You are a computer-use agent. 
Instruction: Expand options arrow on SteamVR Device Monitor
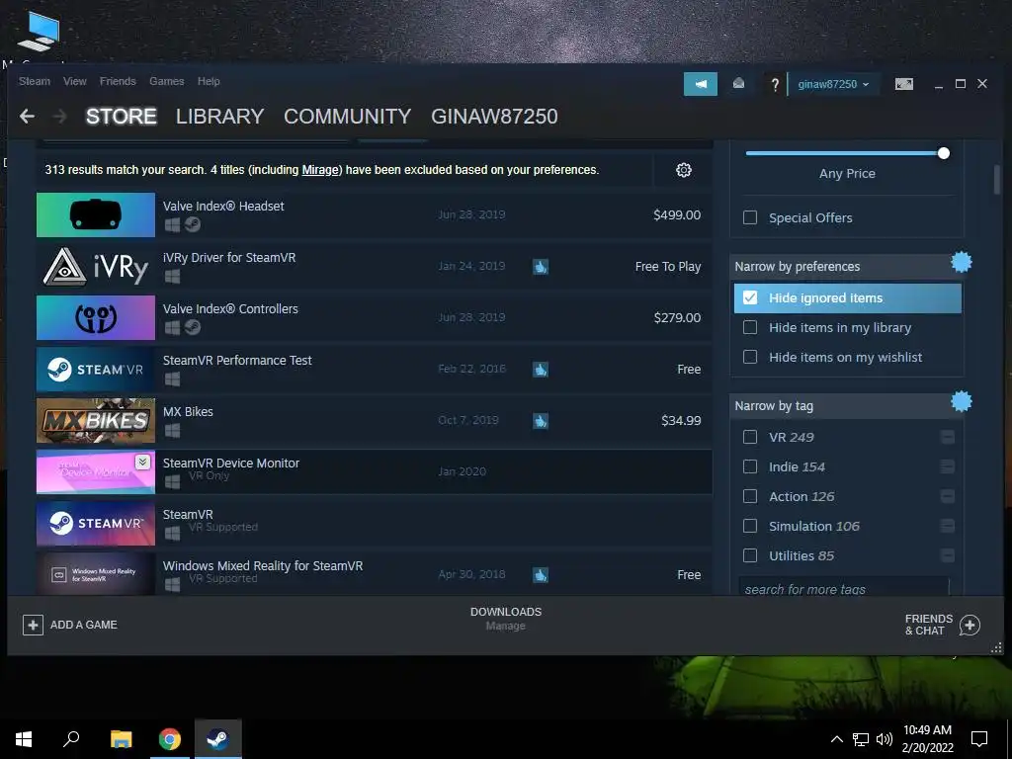pos(142,462)
